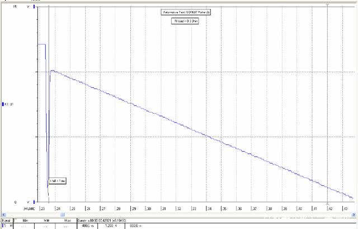Click the K1 U1 channel label
Screen dimensions: 358x229
point(8,104)
